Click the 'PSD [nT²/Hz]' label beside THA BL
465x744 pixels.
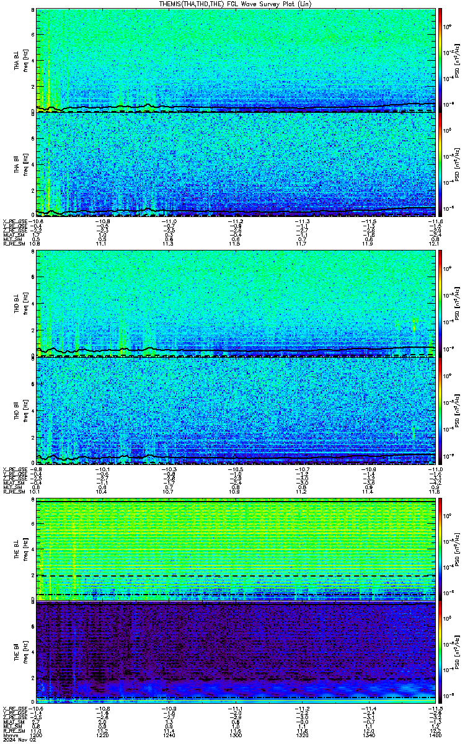coord(457,60)
